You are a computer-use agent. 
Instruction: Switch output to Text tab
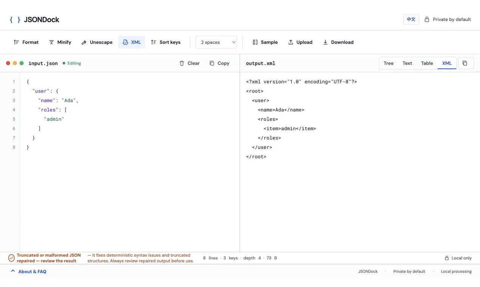407,63
